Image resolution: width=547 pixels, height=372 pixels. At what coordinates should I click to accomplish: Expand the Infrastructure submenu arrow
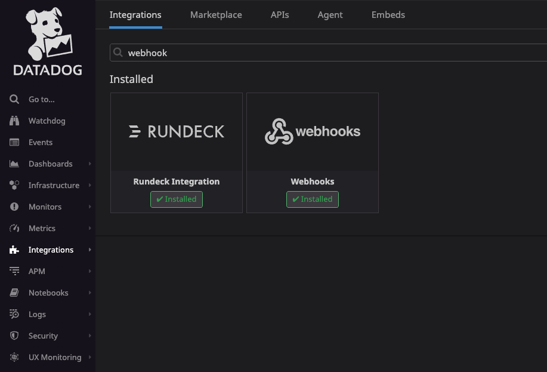point(89,185)
